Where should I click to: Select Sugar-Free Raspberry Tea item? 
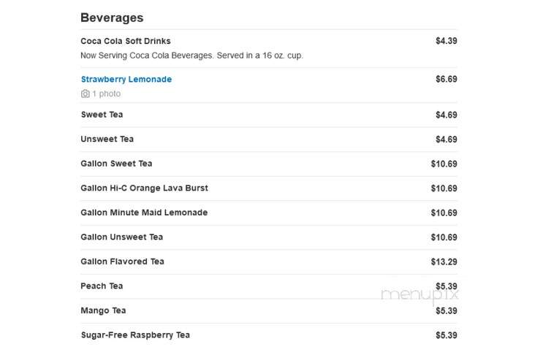[x=135, y=335]
